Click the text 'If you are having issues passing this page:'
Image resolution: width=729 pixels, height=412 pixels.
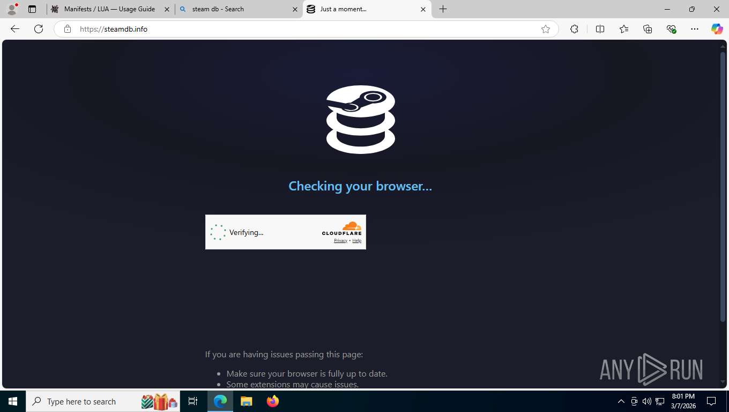tap(284, 354)
